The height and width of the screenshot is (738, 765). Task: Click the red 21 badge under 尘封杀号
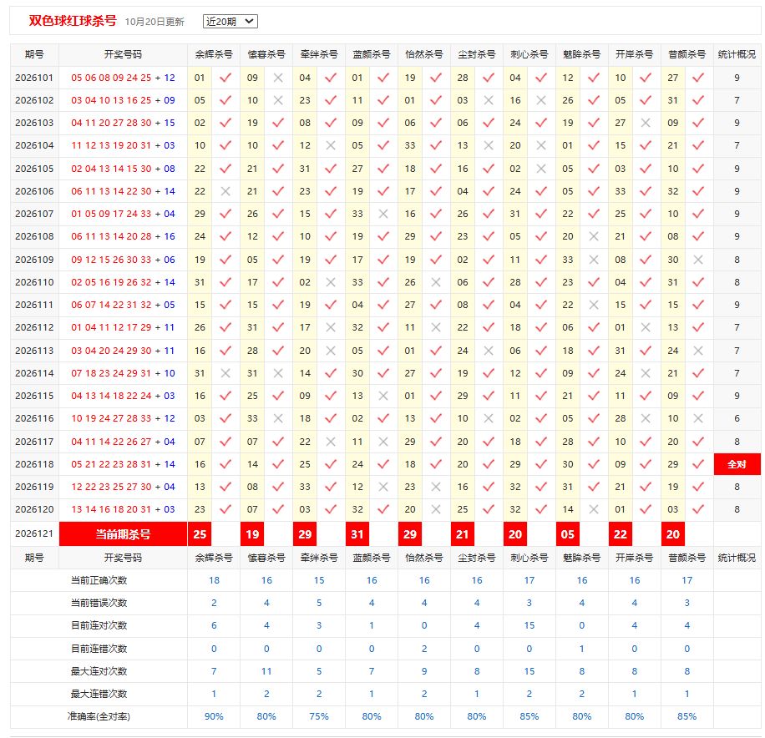coord(463,534)
